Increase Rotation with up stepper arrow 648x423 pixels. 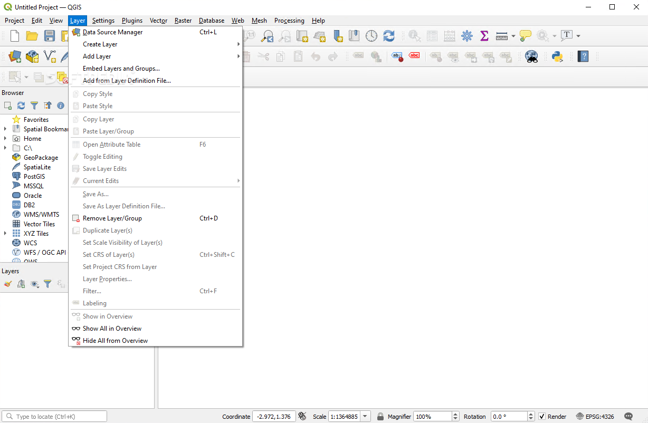tap(531, 414)
